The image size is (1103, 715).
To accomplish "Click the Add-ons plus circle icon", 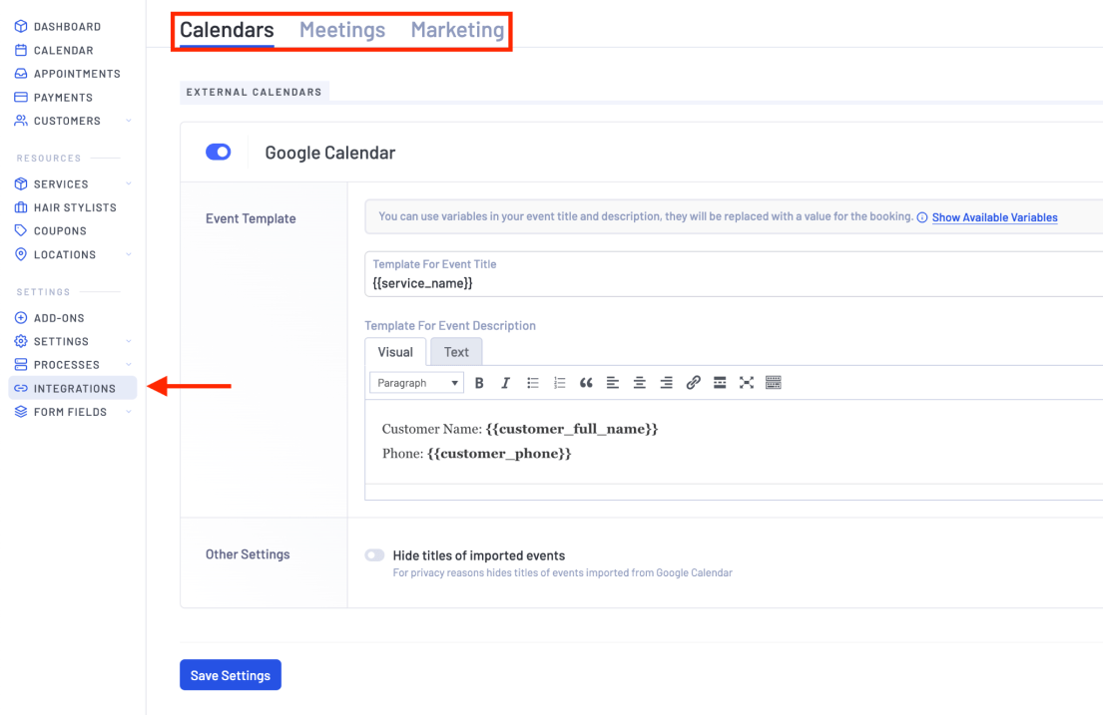I will [21, 318].
